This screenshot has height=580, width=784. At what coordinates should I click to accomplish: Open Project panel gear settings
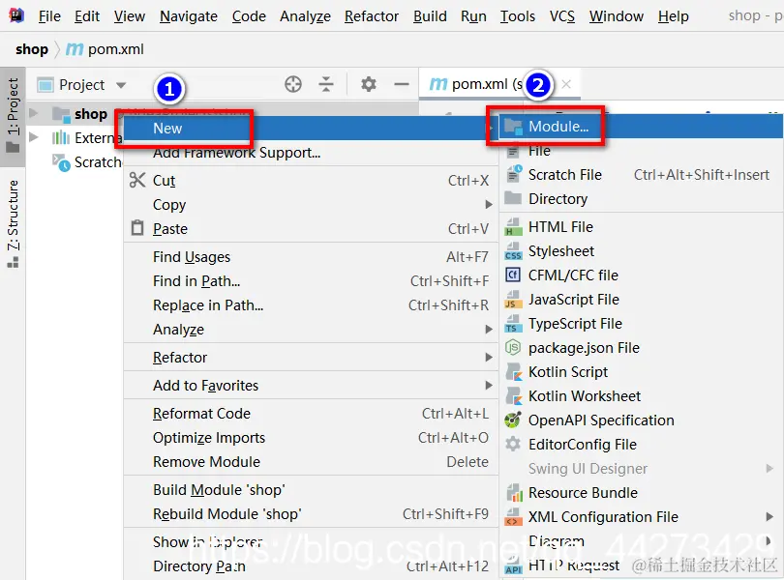pos(369,84)
